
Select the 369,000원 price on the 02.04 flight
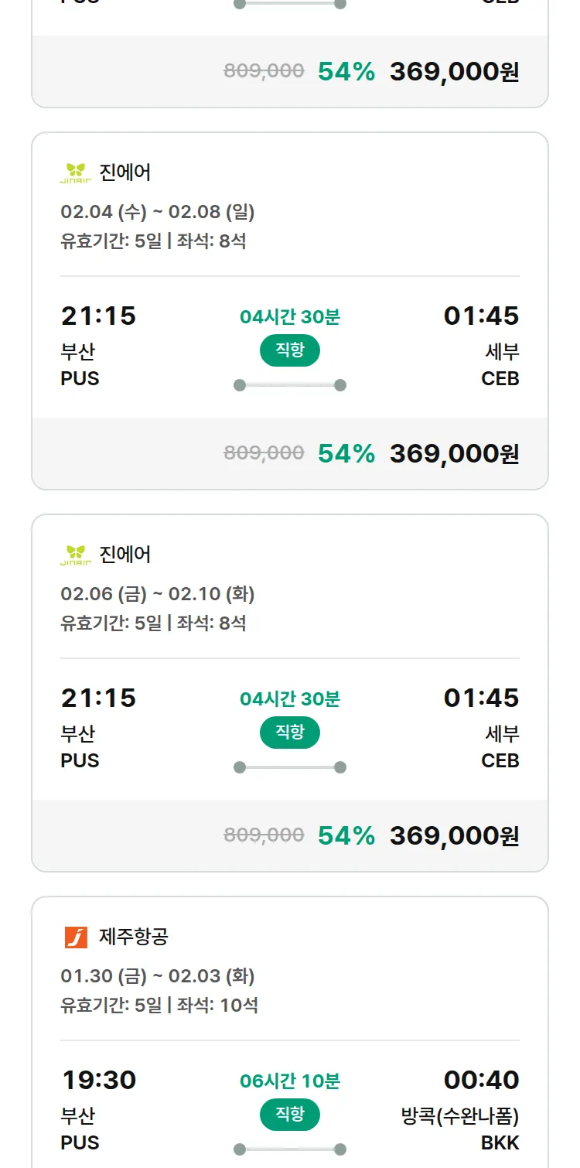[x=454, y=453]
